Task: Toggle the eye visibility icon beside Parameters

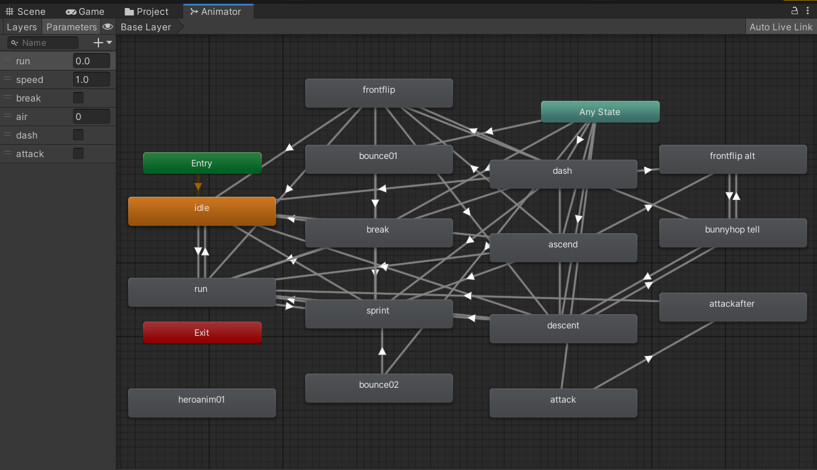Action: [x=108, y=27]
